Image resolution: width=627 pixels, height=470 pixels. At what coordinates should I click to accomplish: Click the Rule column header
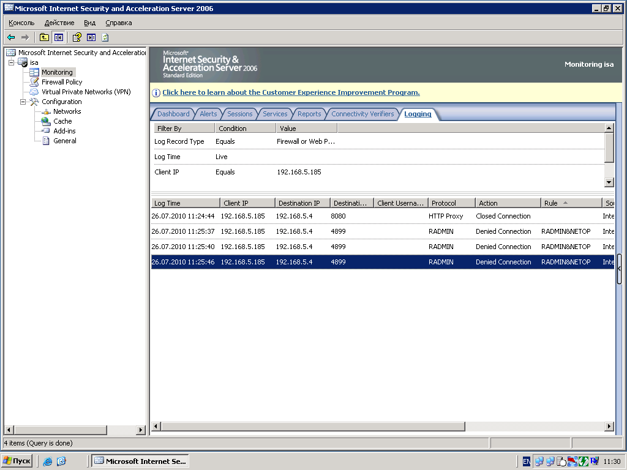coord(571,203)
